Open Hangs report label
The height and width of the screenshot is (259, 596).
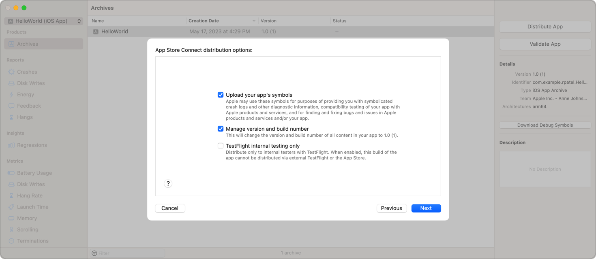pyautogui.click(x=25, y=117)
